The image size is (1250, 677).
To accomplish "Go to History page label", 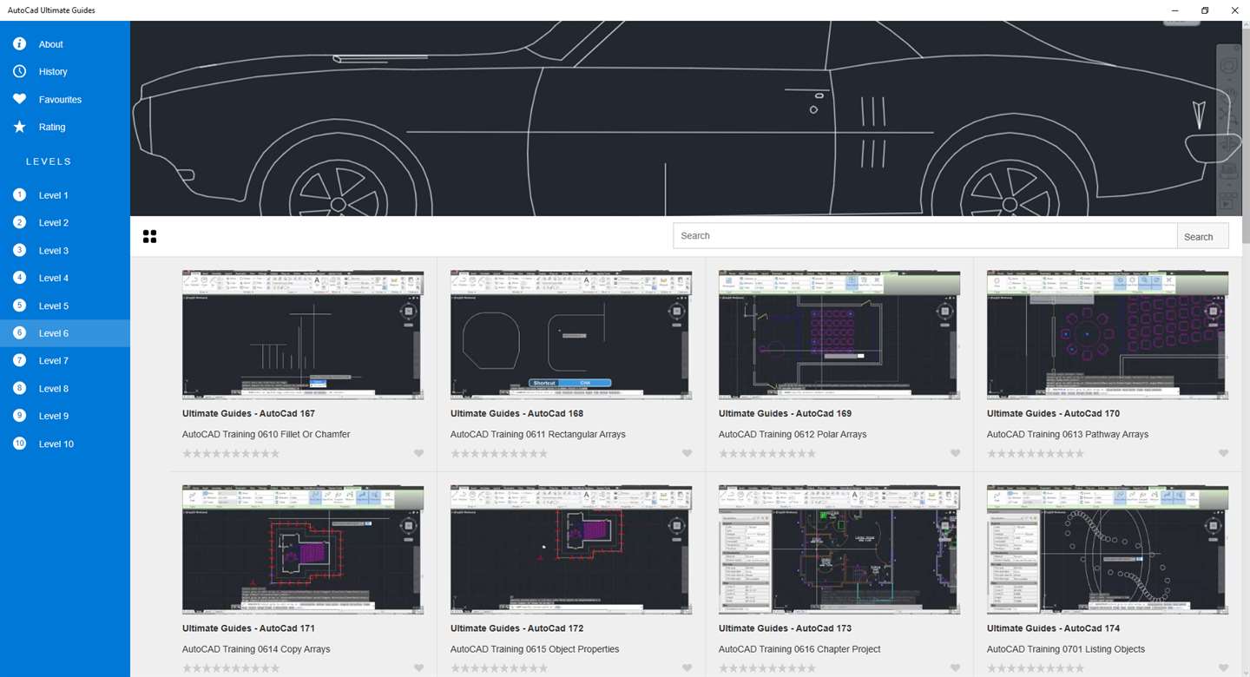I will (x=53, y=71).
